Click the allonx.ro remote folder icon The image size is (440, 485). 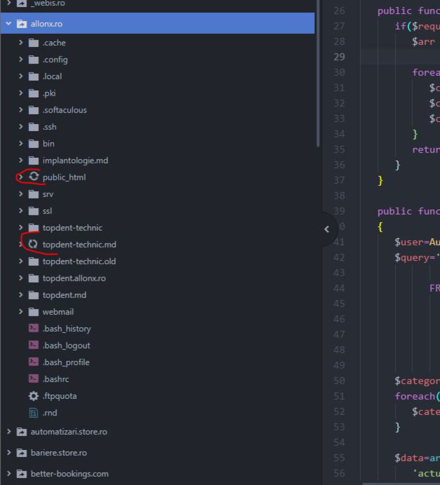coord(22,24)
